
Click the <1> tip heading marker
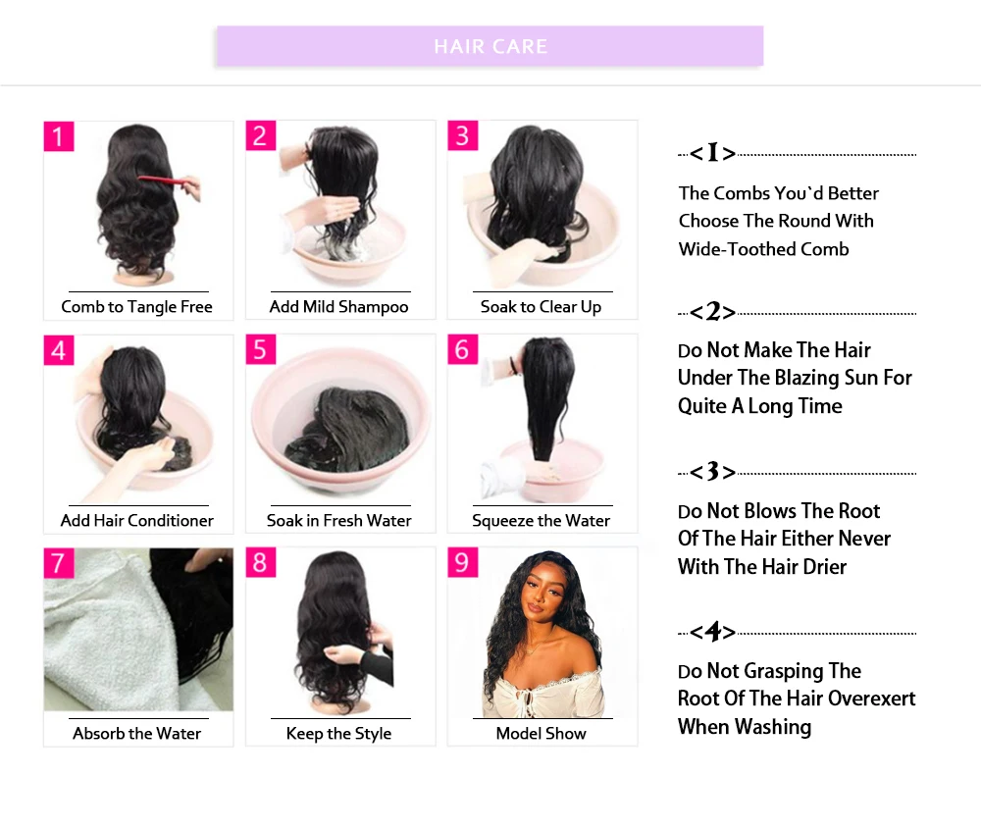coord(712,153)
